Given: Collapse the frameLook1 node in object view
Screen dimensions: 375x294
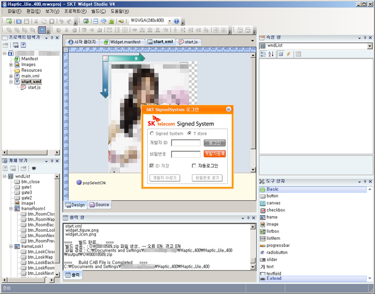Looking at the screenshot, I should (x=11, y=246).
